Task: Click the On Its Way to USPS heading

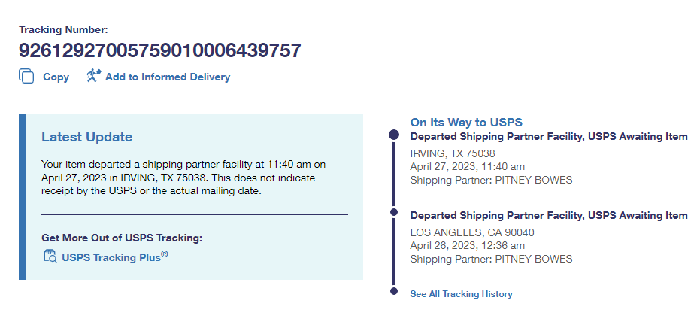Action: (x=465, y=122)
